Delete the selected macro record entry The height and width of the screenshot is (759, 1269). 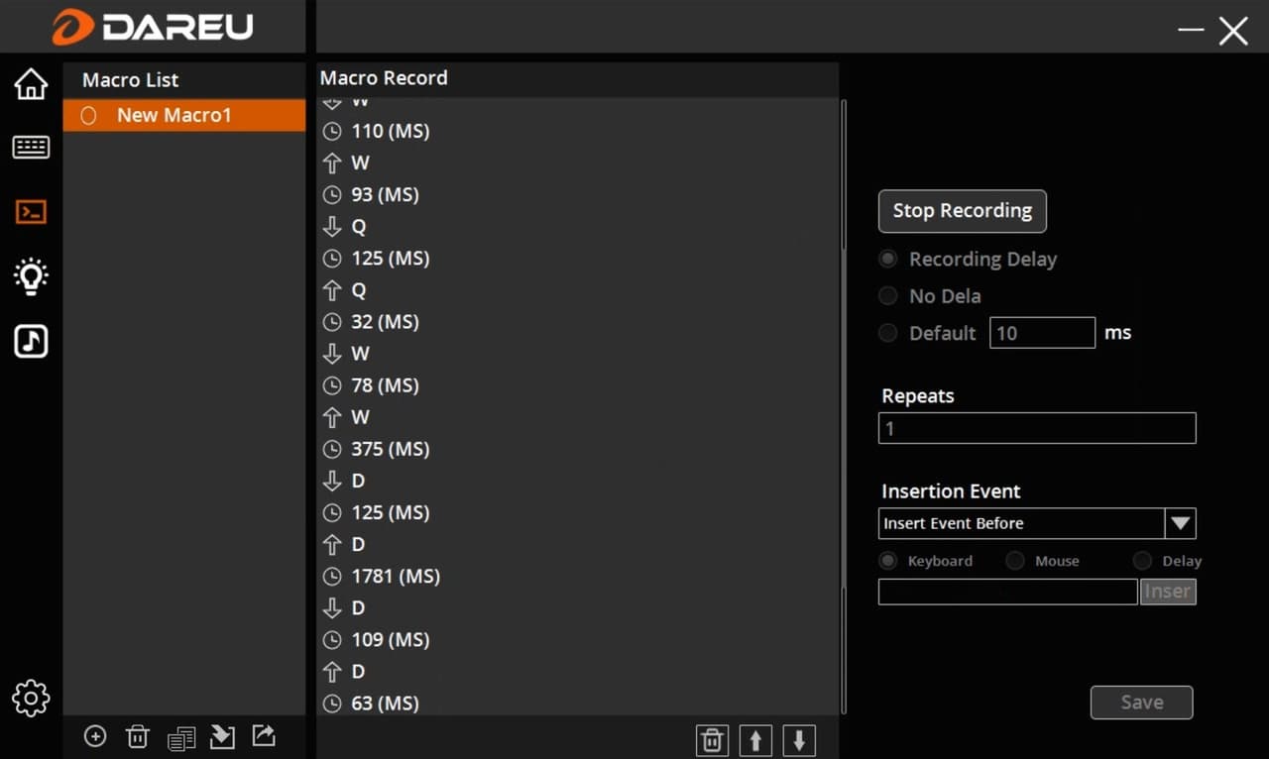[x=712, y=740]
